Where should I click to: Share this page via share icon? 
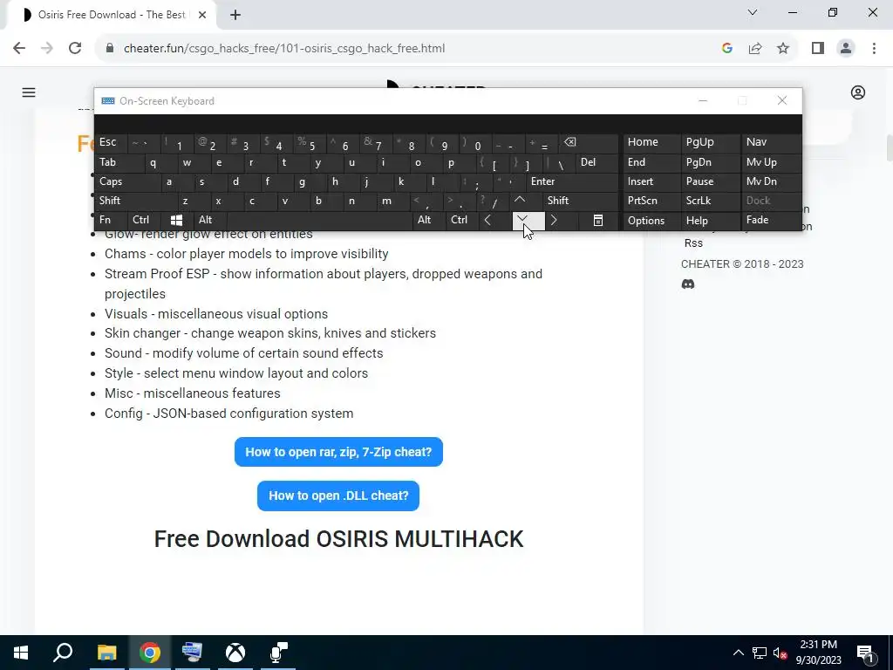pyautogui.click(x=755, y=49)
